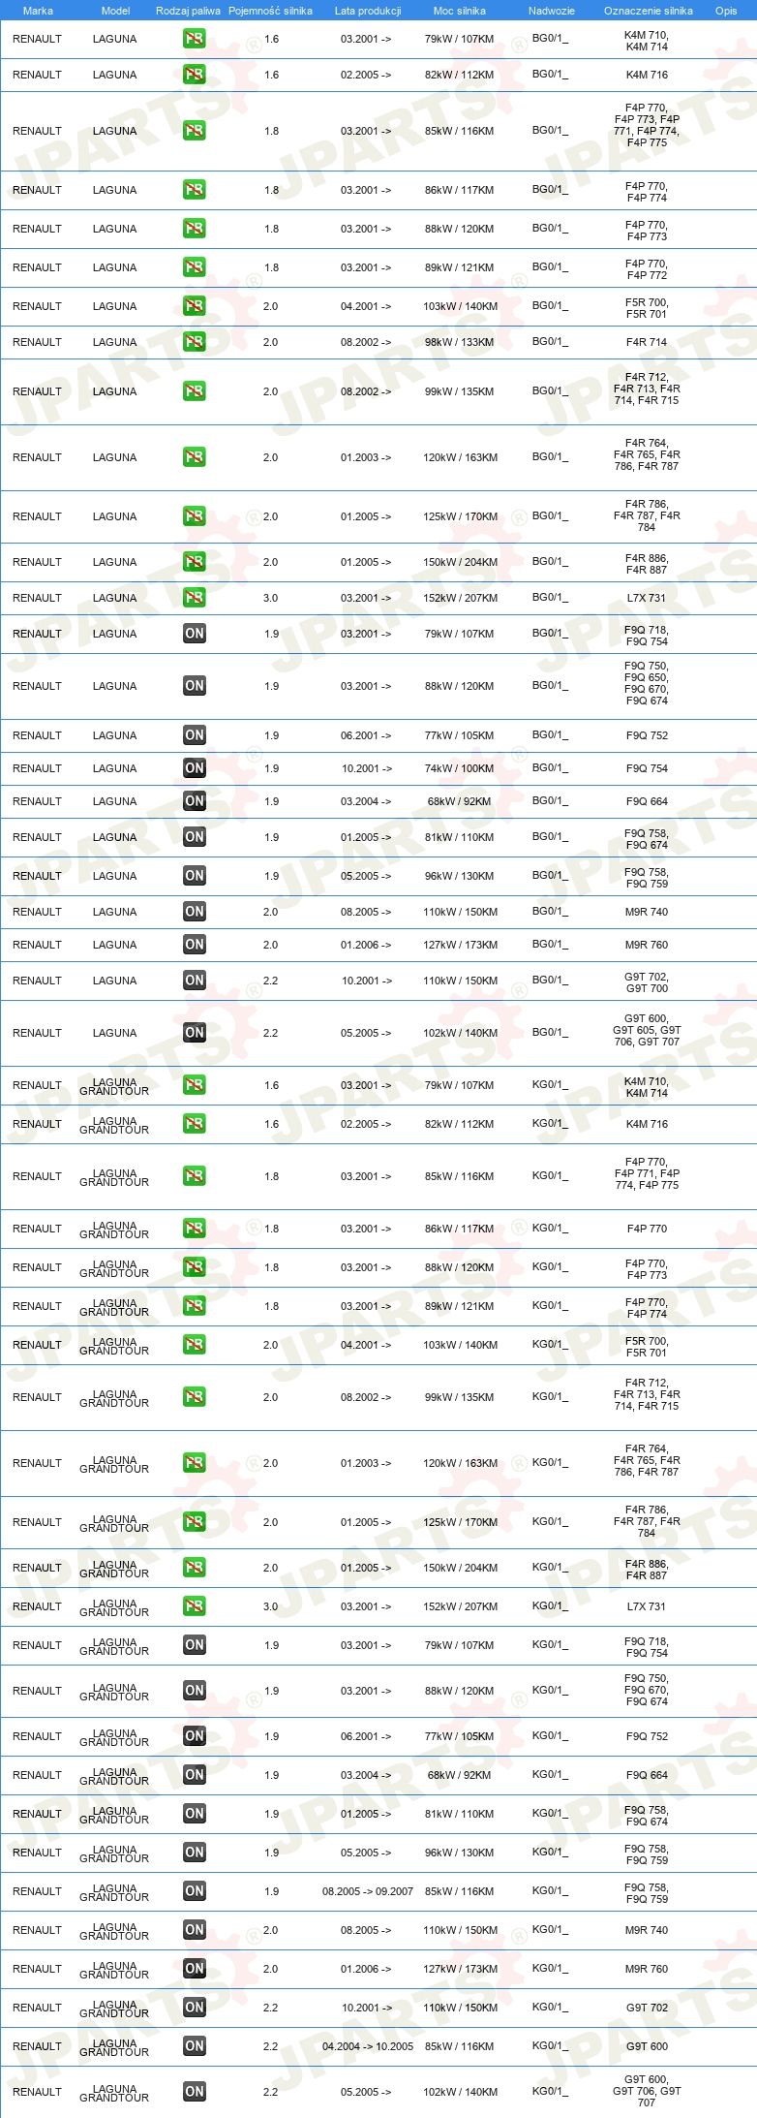757x2118 pixels.
Task: Select 06.2001 -> date in BG0/1_ row
Action: click(366, 735)
